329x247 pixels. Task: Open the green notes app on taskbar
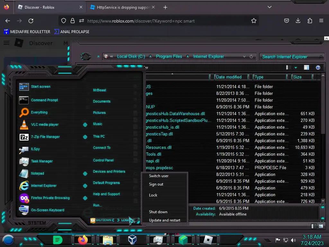click(58, 240)
